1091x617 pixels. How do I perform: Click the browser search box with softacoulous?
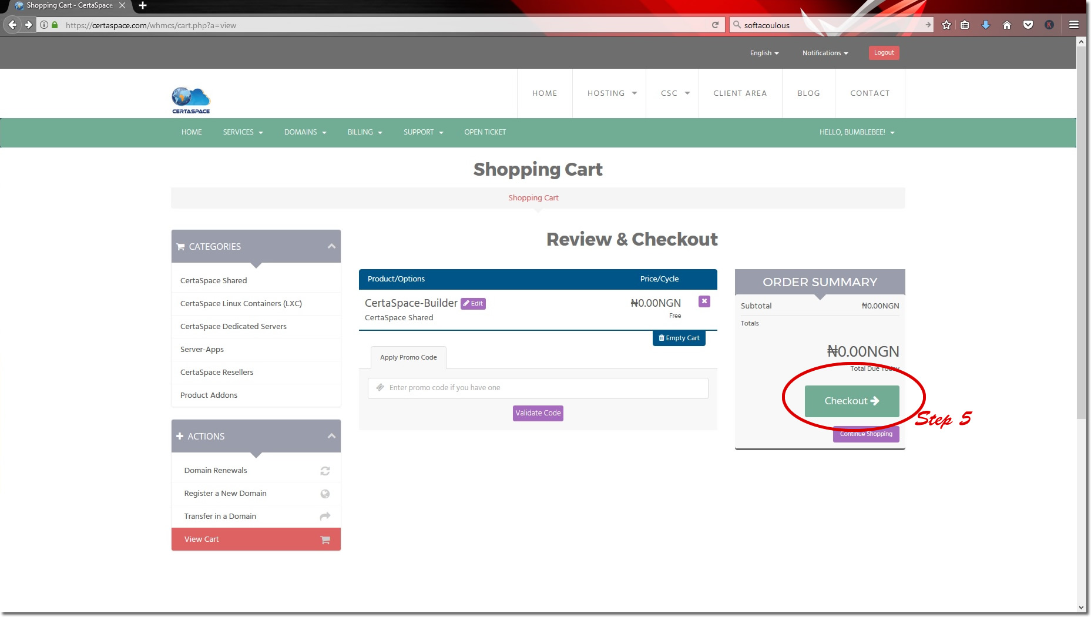(831, 25)
